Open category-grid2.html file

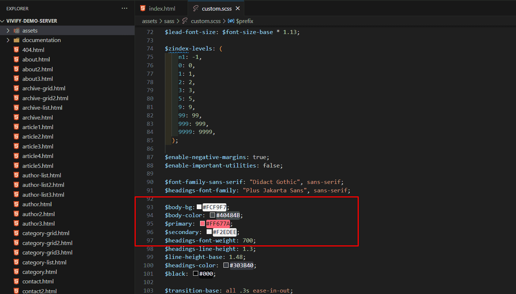[47, 243]
